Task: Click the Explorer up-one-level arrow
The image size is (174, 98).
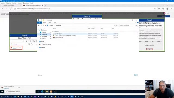Action: pyautogui.click(x=45, y=25)
